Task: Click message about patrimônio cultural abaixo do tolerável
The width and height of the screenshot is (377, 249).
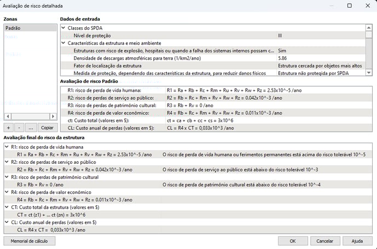Action: click(242, 185)
